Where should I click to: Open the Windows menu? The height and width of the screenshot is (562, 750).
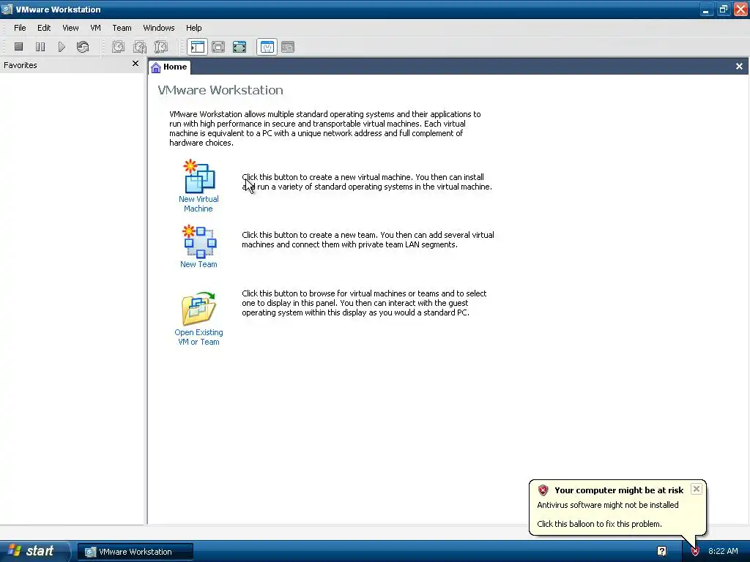pyautogui.click(x=159, y=28)
